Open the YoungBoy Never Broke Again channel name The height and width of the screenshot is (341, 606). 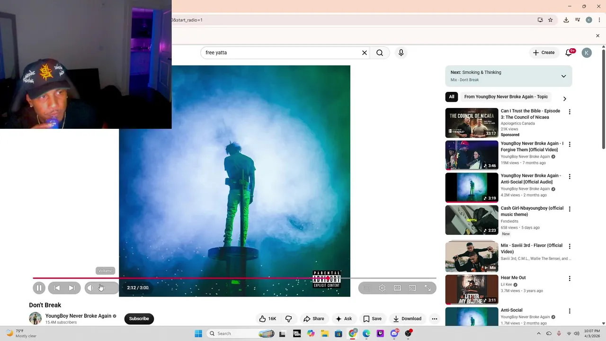(78, 316)
